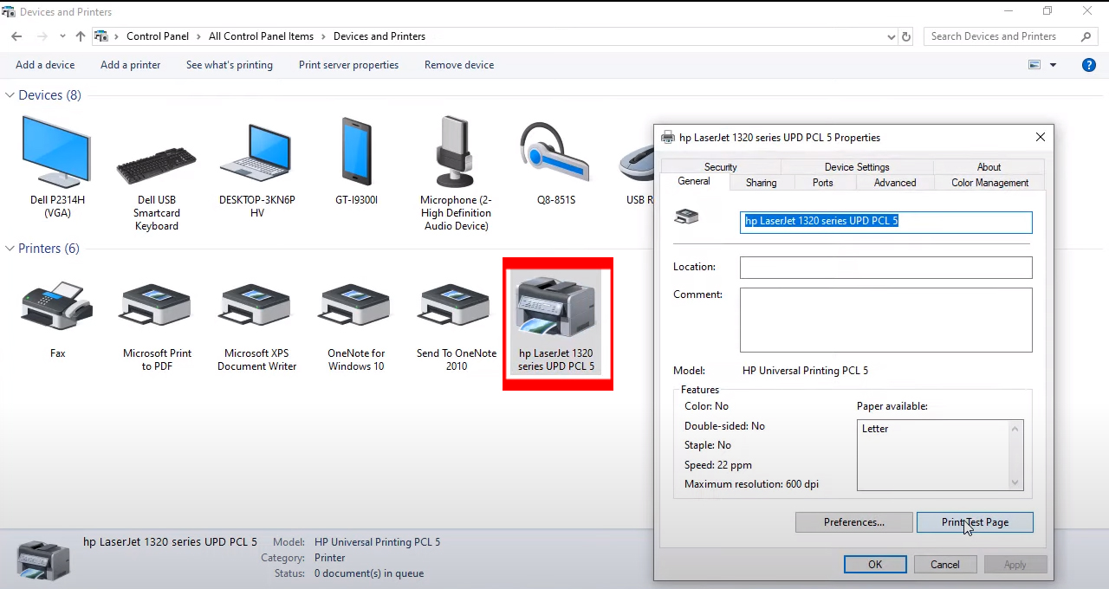Image resolution: width=1109 pixels, height=589 pixels.
Task: Click Add a printer
Action: 130,65
